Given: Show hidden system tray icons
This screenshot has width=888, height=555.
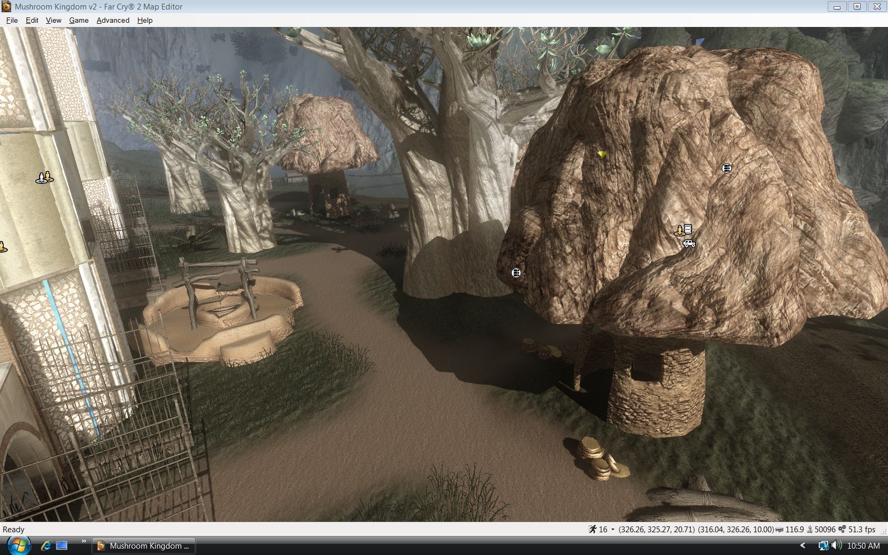Looking at the screenshot, I should (802, 545).
